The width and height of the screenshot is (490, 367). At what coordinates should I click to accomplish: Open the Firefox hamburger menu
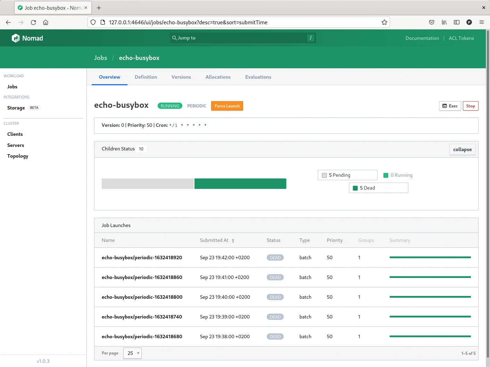click(481, 22)
